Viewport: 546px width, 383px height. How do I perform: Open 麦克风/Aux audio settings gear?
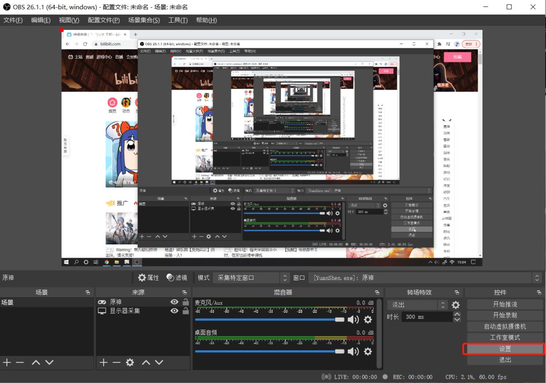point(368,320)
